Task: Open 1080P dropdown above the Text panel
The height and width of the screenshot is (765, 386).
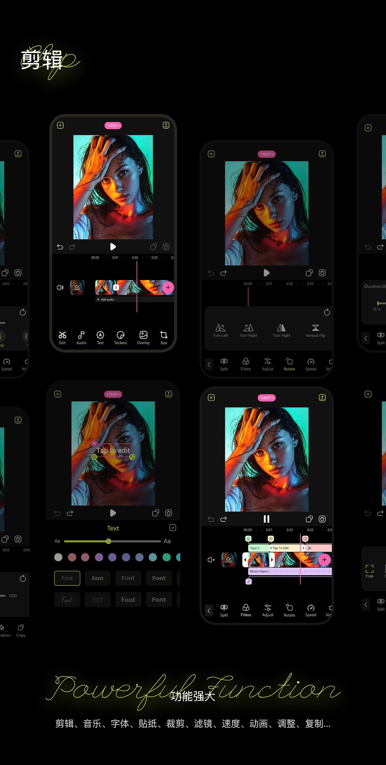Action: (113, 394)
